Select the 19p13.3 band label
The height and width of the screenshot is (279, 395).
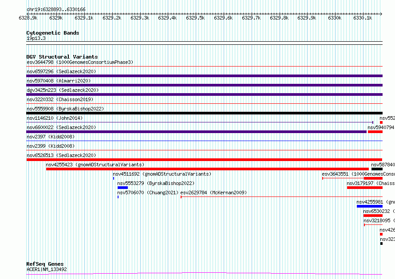click(x=36, y=38)
